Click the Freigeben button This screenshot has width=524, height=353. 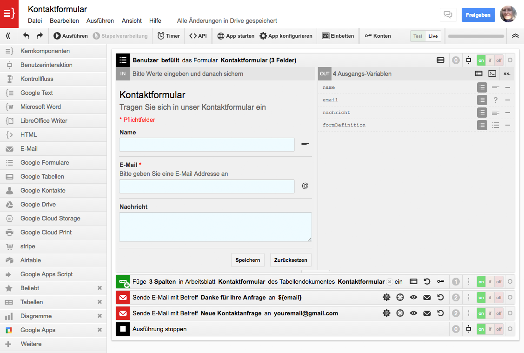tap(478, 15)
